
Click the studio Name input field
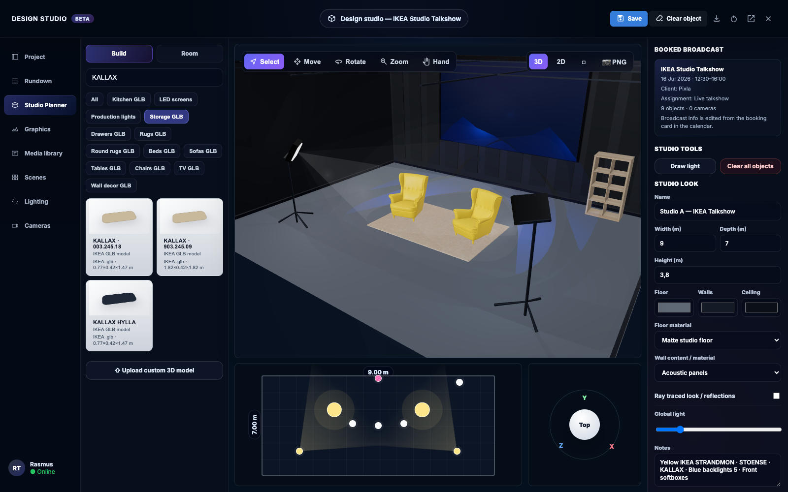click(x=718, y=212)
